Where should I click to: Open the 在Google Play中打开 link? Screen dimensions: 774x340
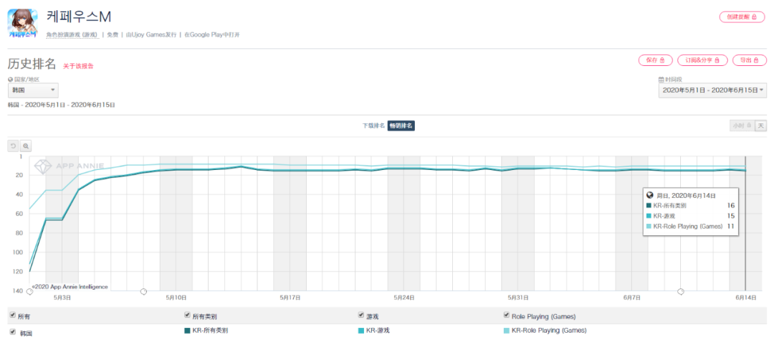point(211,34)
